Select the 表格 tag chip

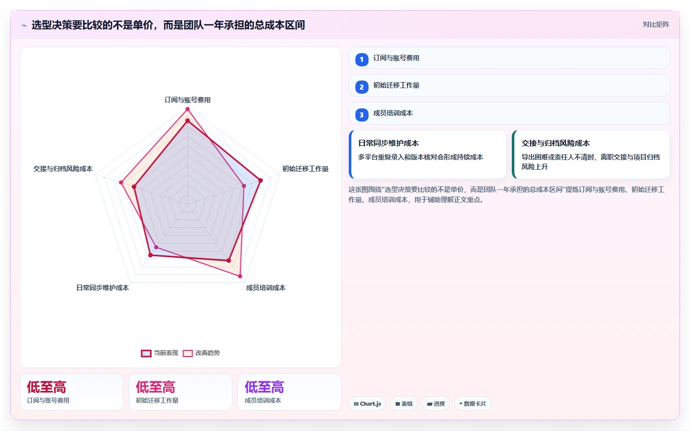coord(403,404)
